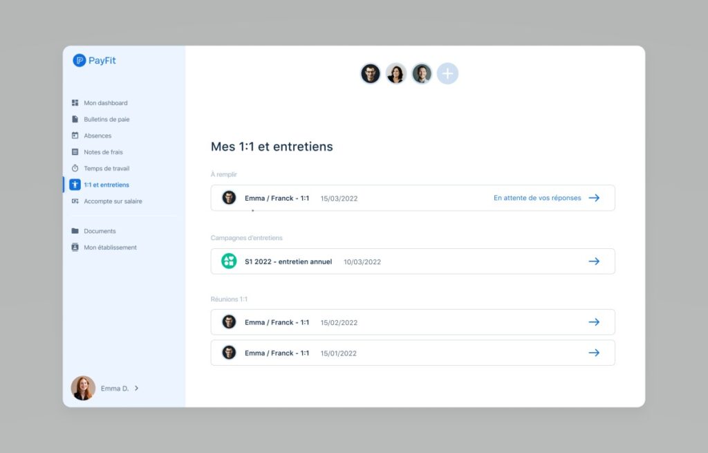Click the PayFit logo
This screenshot has width=708, height=453.
pos(93,60)
